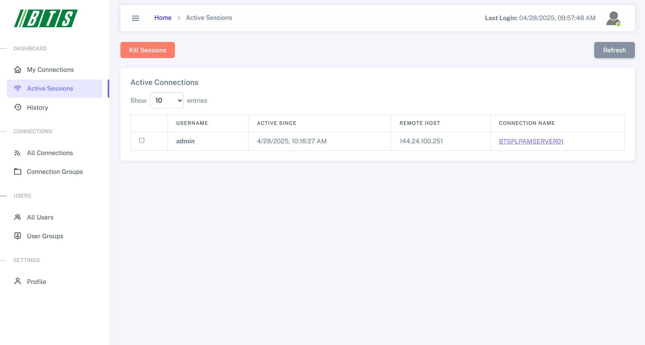Viewport: 645px width, 345px height.
Task: Click the My Connections home icon
Action: (18, 69)
